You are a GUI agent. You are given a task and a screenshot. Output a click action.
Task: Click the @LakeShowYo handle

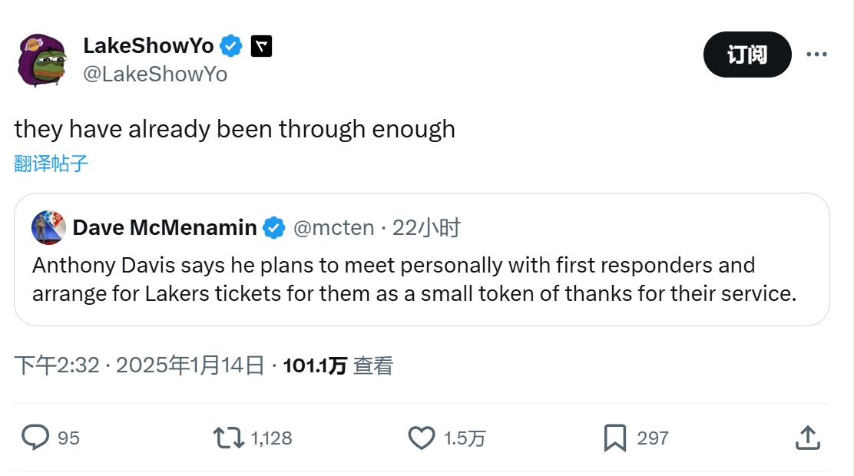coord(155,74)
